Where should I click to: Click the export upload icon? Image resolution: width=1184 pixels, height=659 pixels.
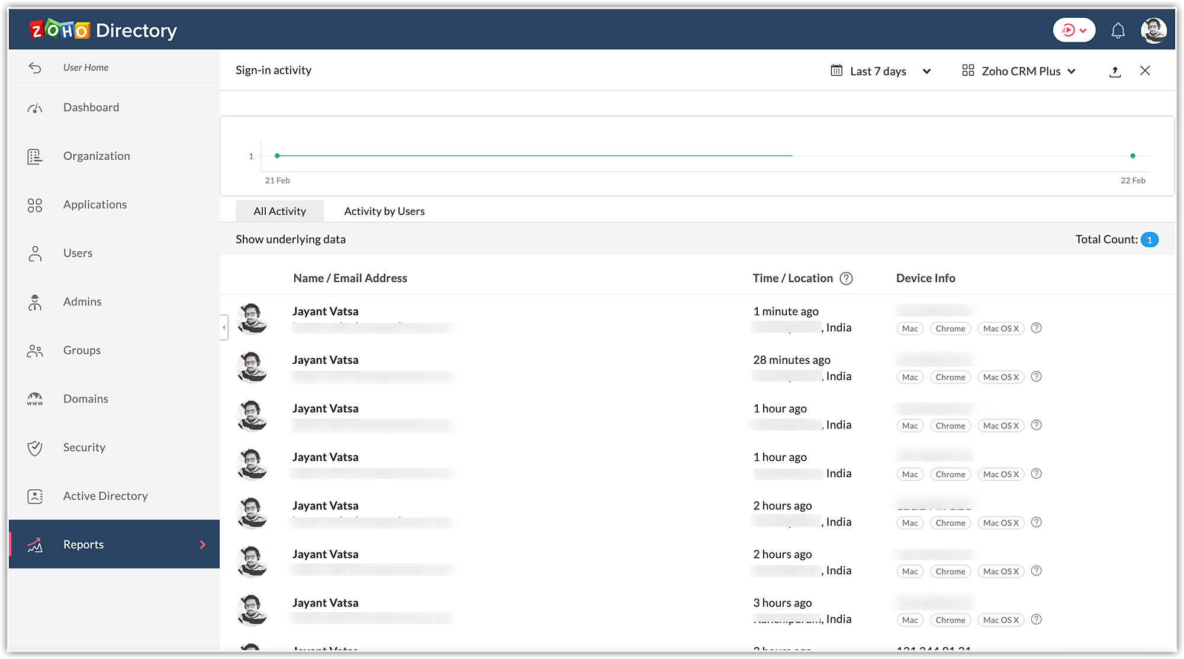pos(1115,72)
